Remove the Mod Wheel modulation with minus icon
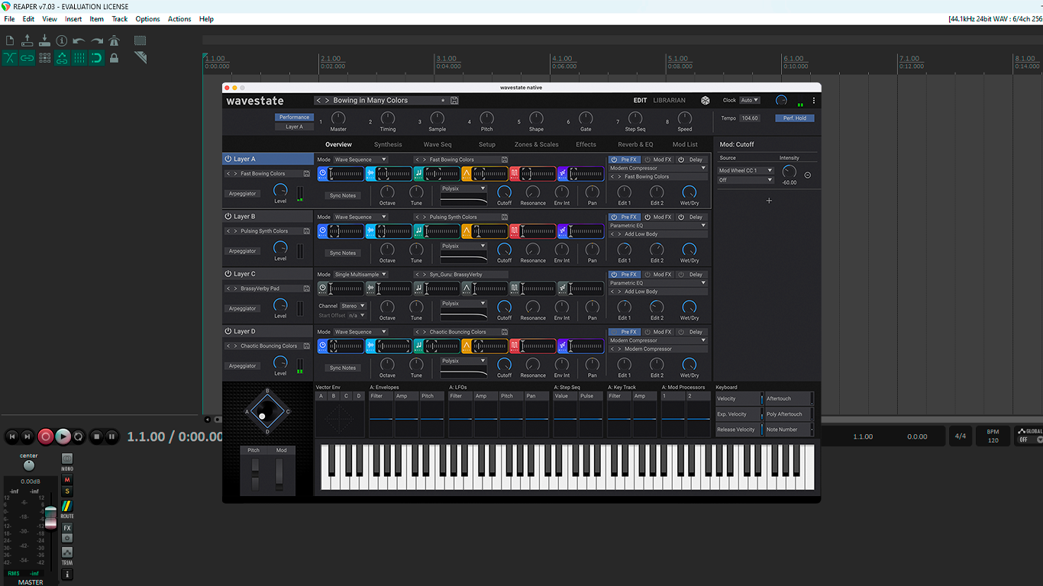The height and width of the screenshot is (586, 1043). [x=808, y=175]
